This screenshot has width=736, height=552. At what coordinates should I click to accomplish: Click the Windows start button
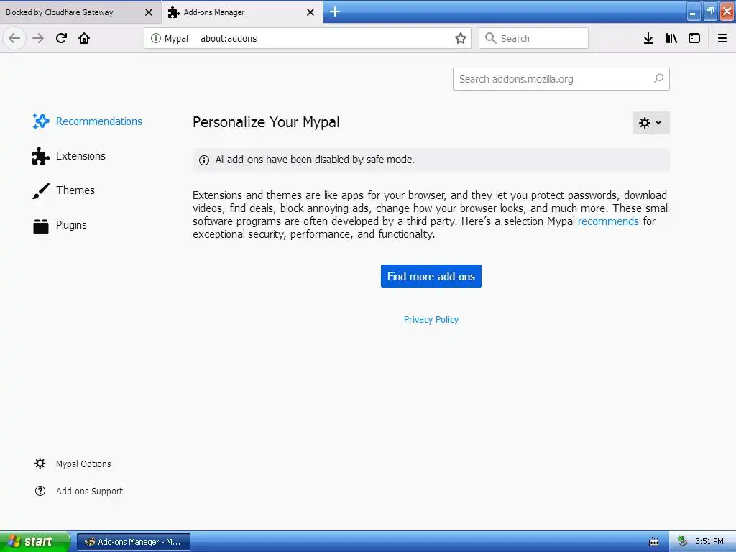point(34,541)
